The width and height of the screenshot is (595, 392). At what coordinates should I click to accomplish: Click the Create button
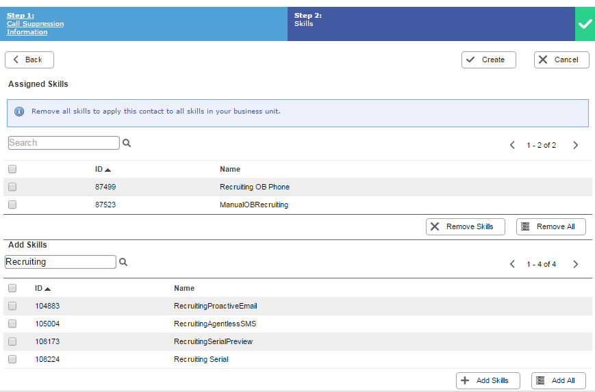point(489,60)
